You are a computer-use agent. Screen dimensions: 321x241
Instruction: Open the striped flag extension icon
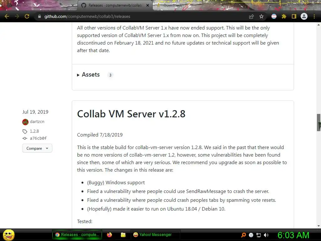[x=274, y=16]
